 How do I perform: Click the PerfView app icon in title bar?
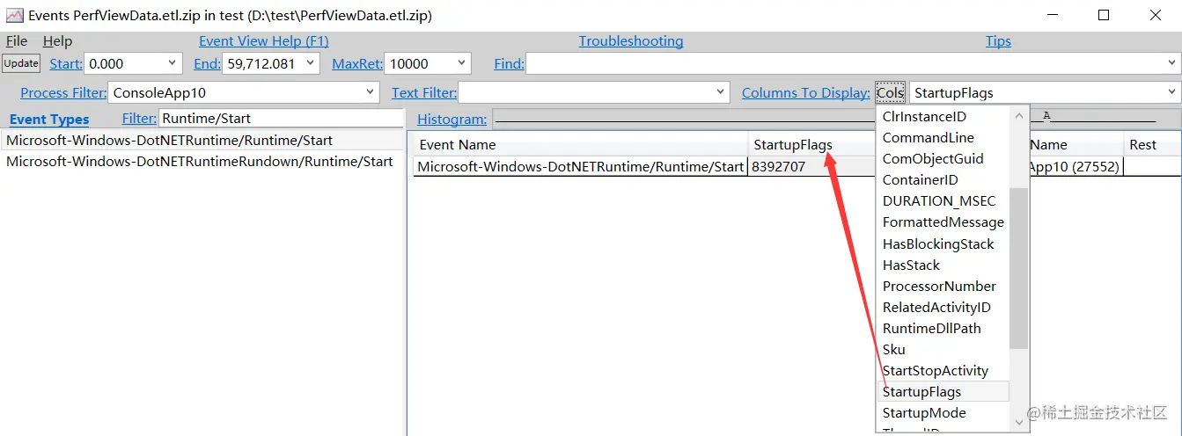(14, 15)
